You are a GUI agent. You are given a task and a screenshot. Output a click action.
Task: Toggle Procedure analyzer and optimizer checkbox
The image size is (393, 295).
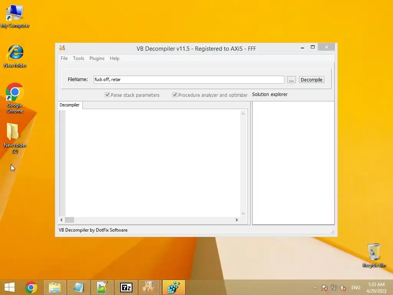[175, 95]
